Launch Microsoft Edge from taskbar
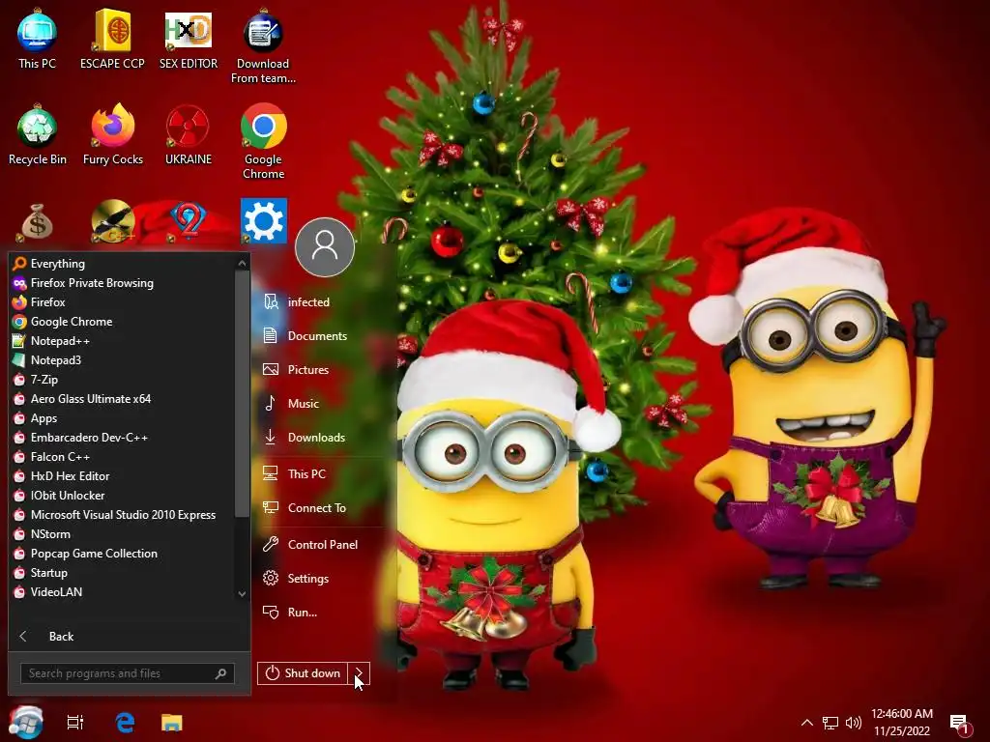Viewport: 990px width, 742px height. pos(125,723)
